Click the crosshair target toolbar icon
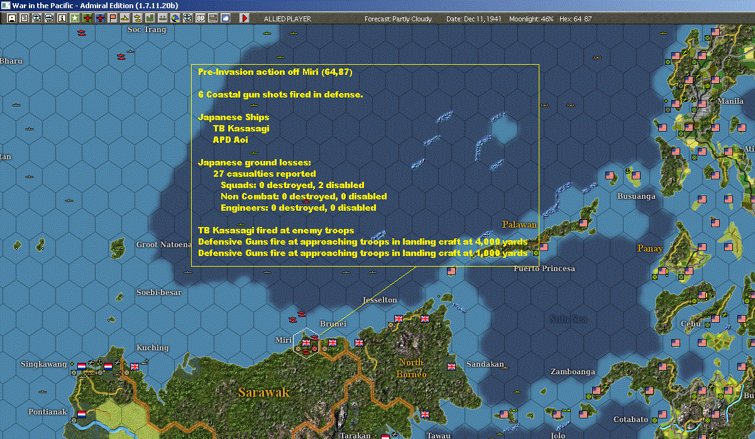This screenshot has width=755, height=439. coord(187,18)
